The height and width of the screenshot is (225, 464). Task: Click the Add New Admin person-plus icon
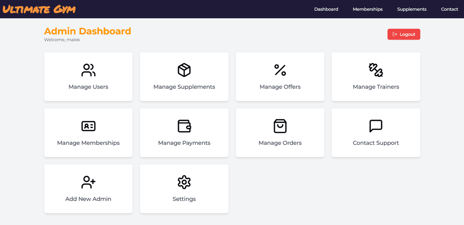coord(88,182)
